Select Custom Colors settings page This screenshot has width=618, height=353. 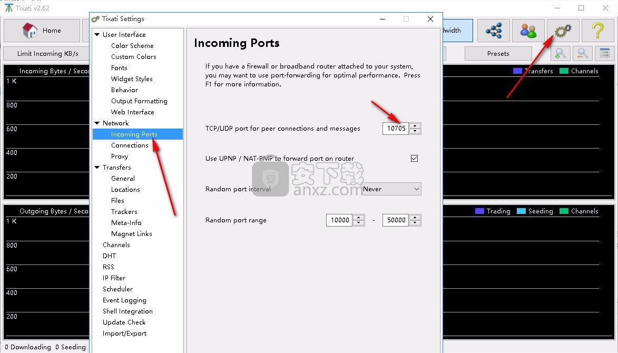click(x=134, y=57)
